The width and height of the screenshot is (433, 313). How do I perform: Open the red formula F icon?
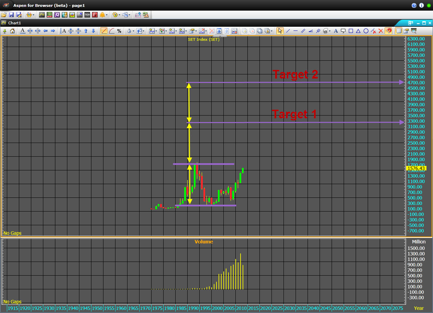click(95, 15)
